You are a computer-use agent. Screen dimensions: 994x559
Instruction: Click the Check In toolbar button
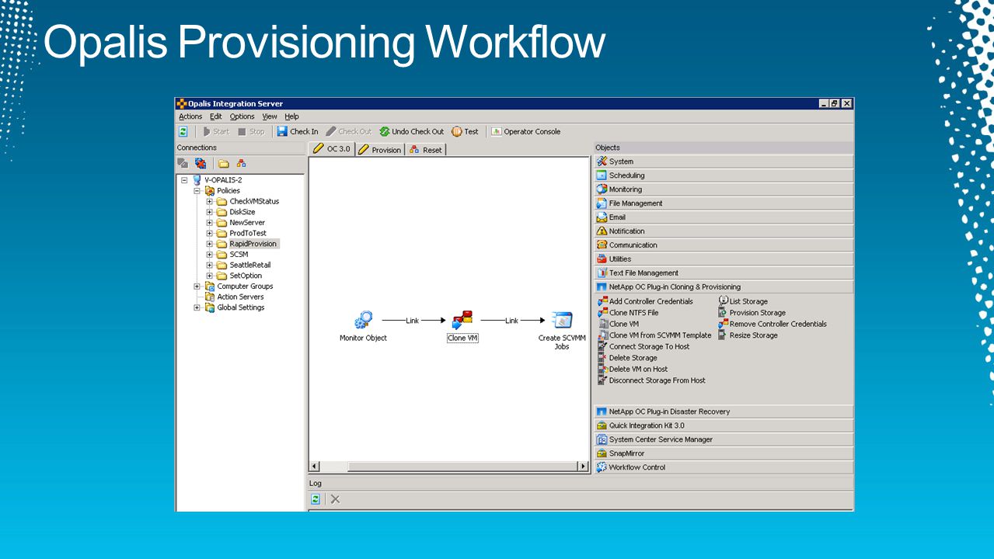click(x=298, y=132)
